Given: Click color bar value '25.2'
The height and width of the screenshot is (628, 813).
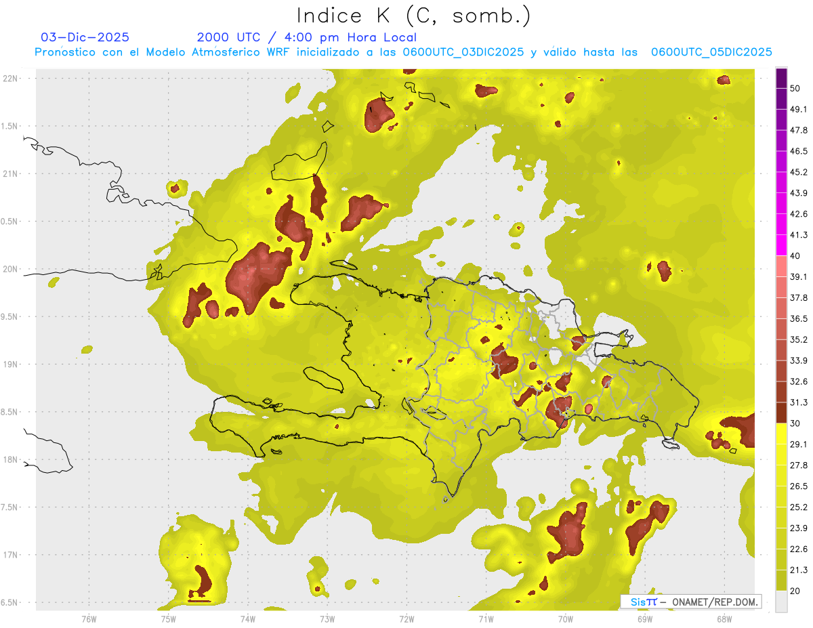Looking at the screenshot, I should click(799, 507).
